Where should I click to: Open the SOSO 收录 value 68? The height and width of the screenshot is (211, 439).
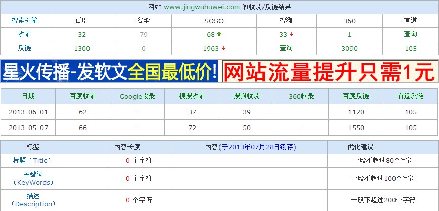point(211,35)
